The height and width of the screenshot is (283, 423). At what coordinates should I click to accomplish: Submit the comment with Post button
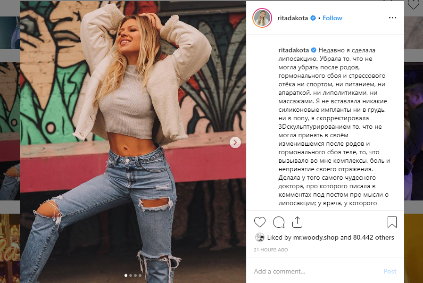[390, 271]
